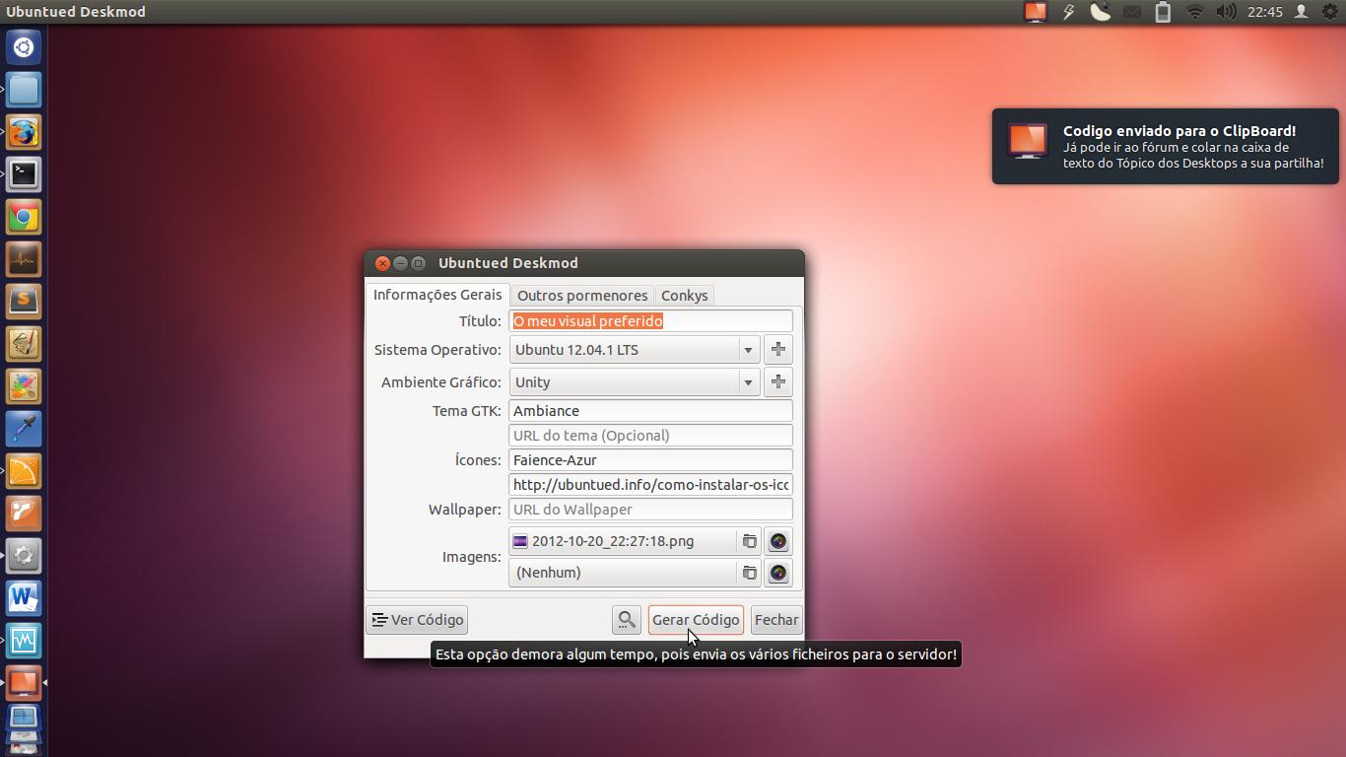The width and height of the screenshot is (1346, 757).
Task: Open the Sublime Text launcher icon
Action: pyautogui.click(x=24, y=301)
